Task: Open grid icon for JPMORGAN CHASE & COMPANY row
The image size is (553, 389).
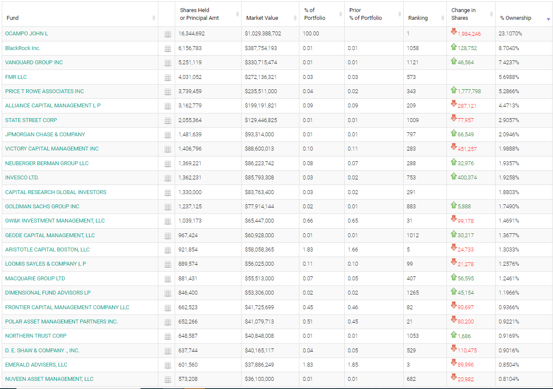Action: (168, 135)
